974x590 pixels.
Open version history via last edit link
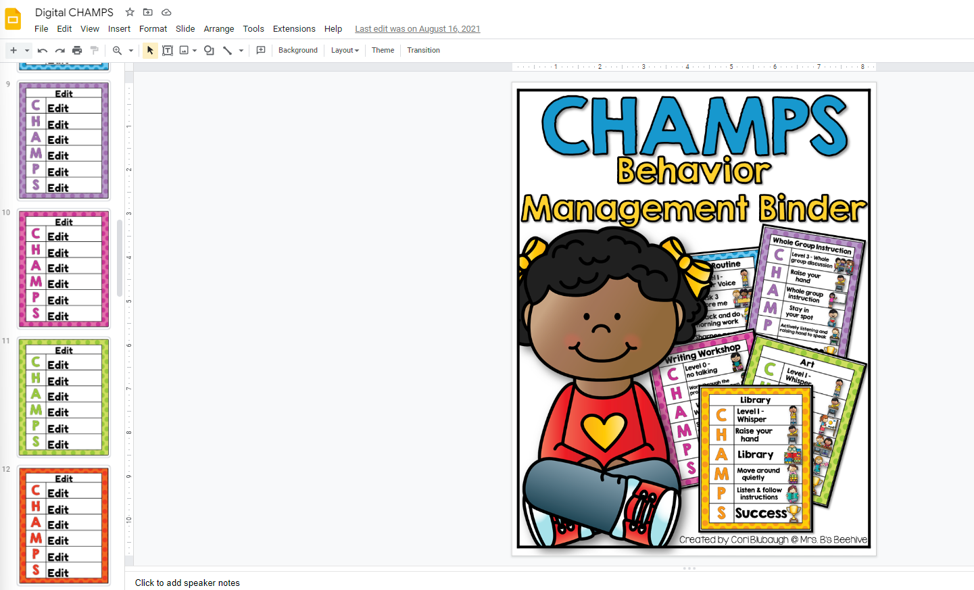point(417,28)
